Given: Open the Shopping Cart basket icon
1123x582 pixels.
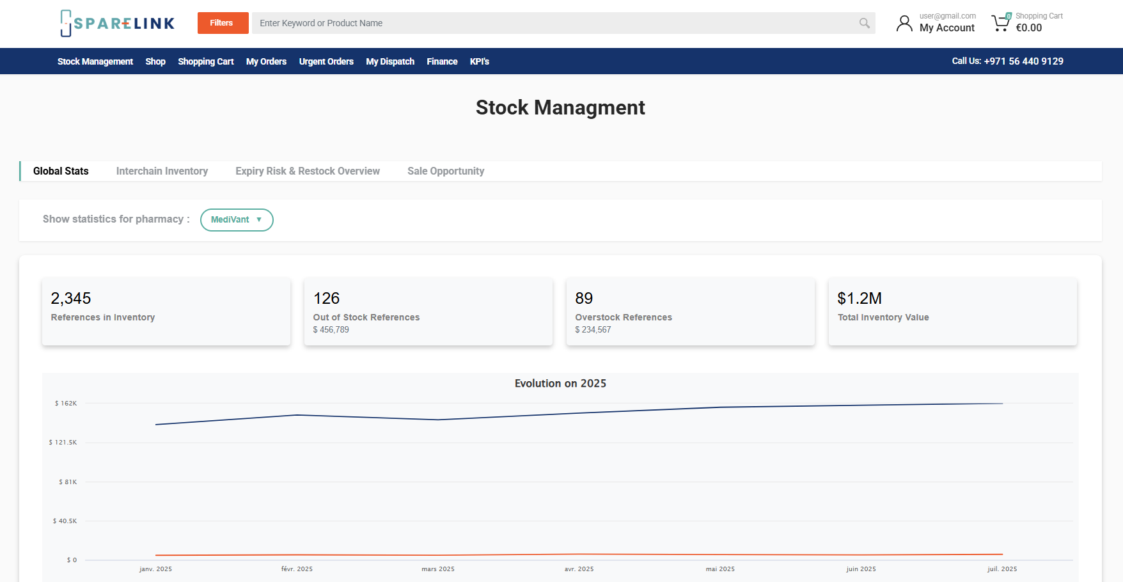Looking at the screenshot, I should pos(1000,23).
